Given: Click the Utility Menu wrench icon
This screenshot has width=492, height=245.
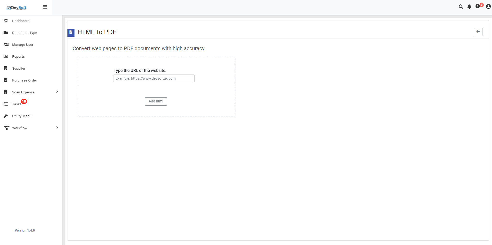Looking at the screenshot, I should 6,116.
